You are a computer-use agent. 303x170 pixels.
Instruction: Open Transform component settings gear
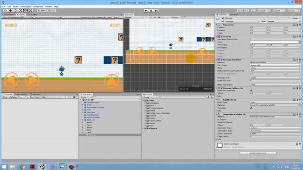pyautogui.click(x=300, y=25)
